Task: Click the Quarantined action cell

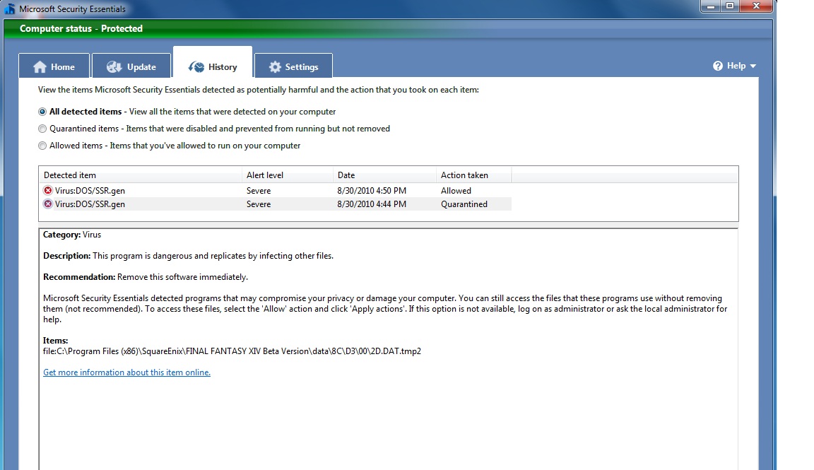Action: (464, 204)
